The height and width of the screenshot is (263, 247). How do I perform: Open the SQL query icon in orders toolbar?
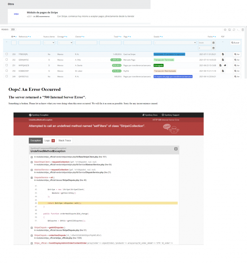coord(238,30)
